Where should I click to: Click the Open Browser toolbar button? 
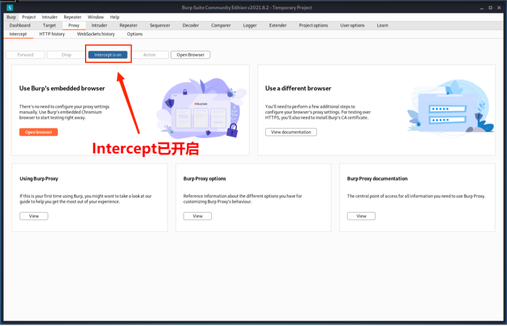(x=190, y=55)
